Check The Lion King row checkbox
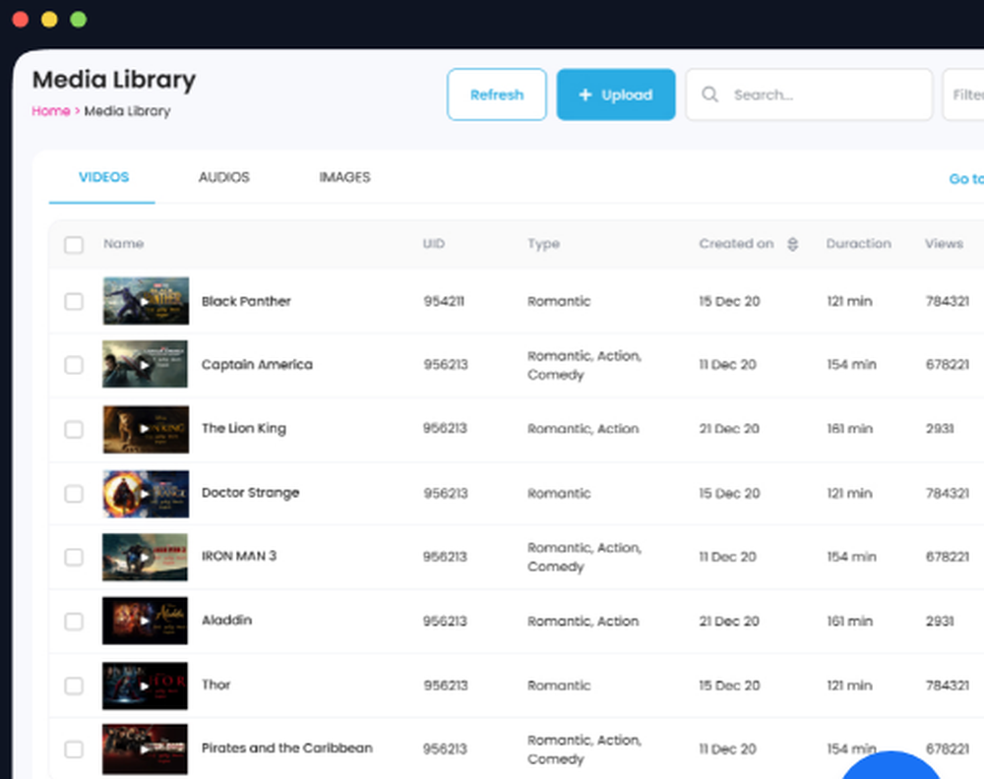This screenshot has width=984, height=779. pyautogui.click(x=74, y=430)
